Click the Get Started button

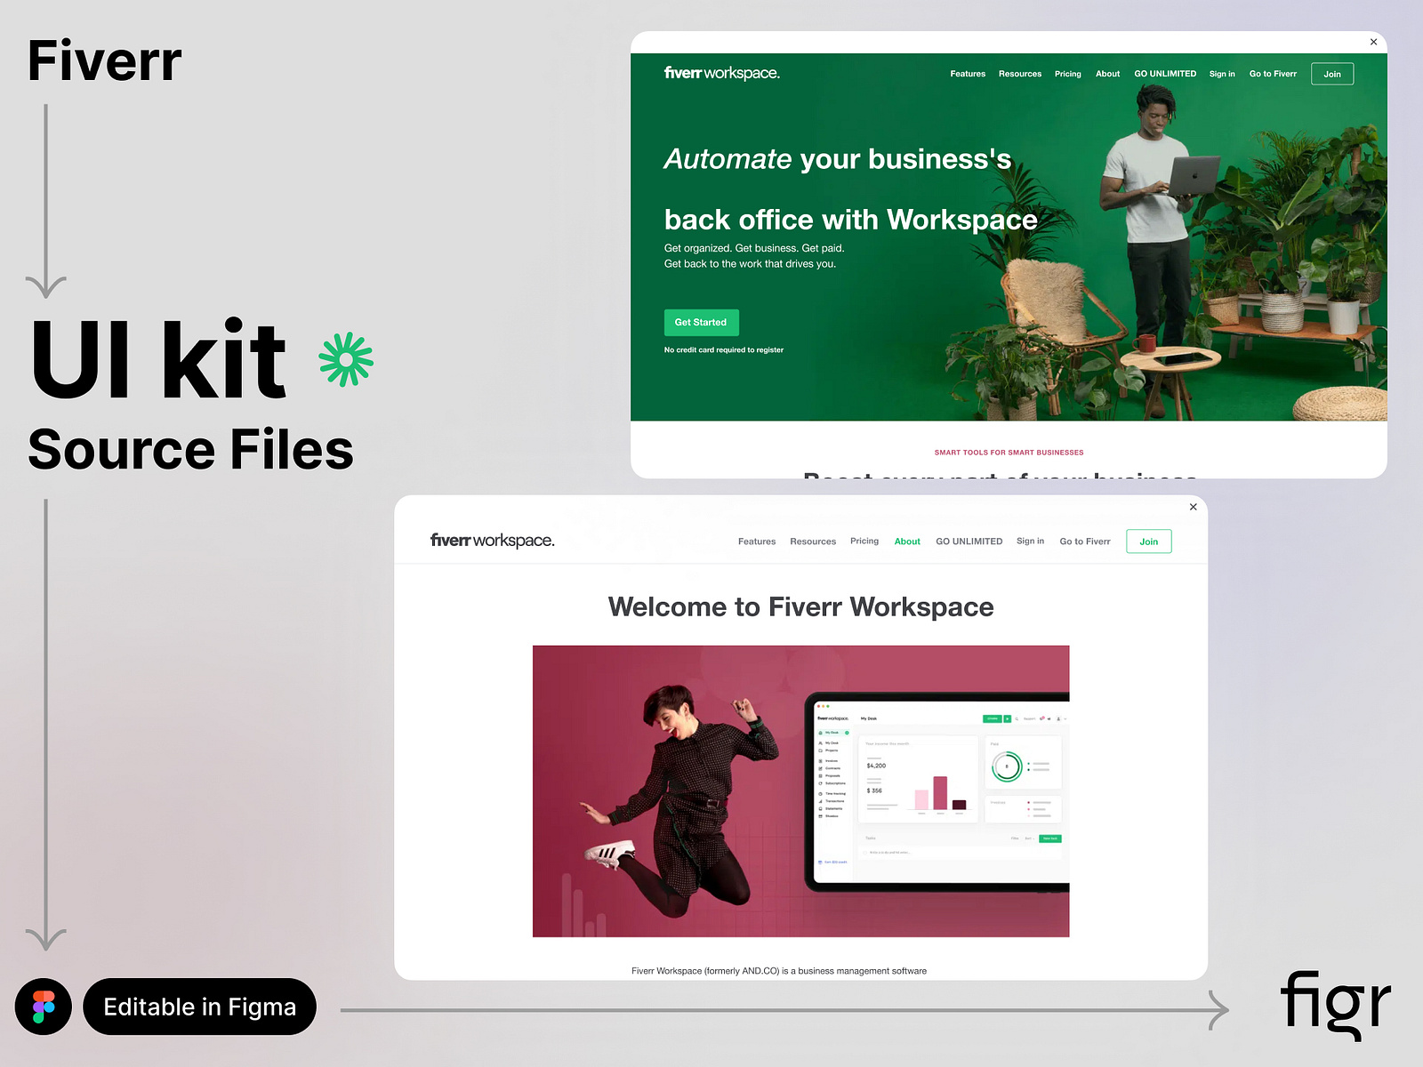point(701,322)
